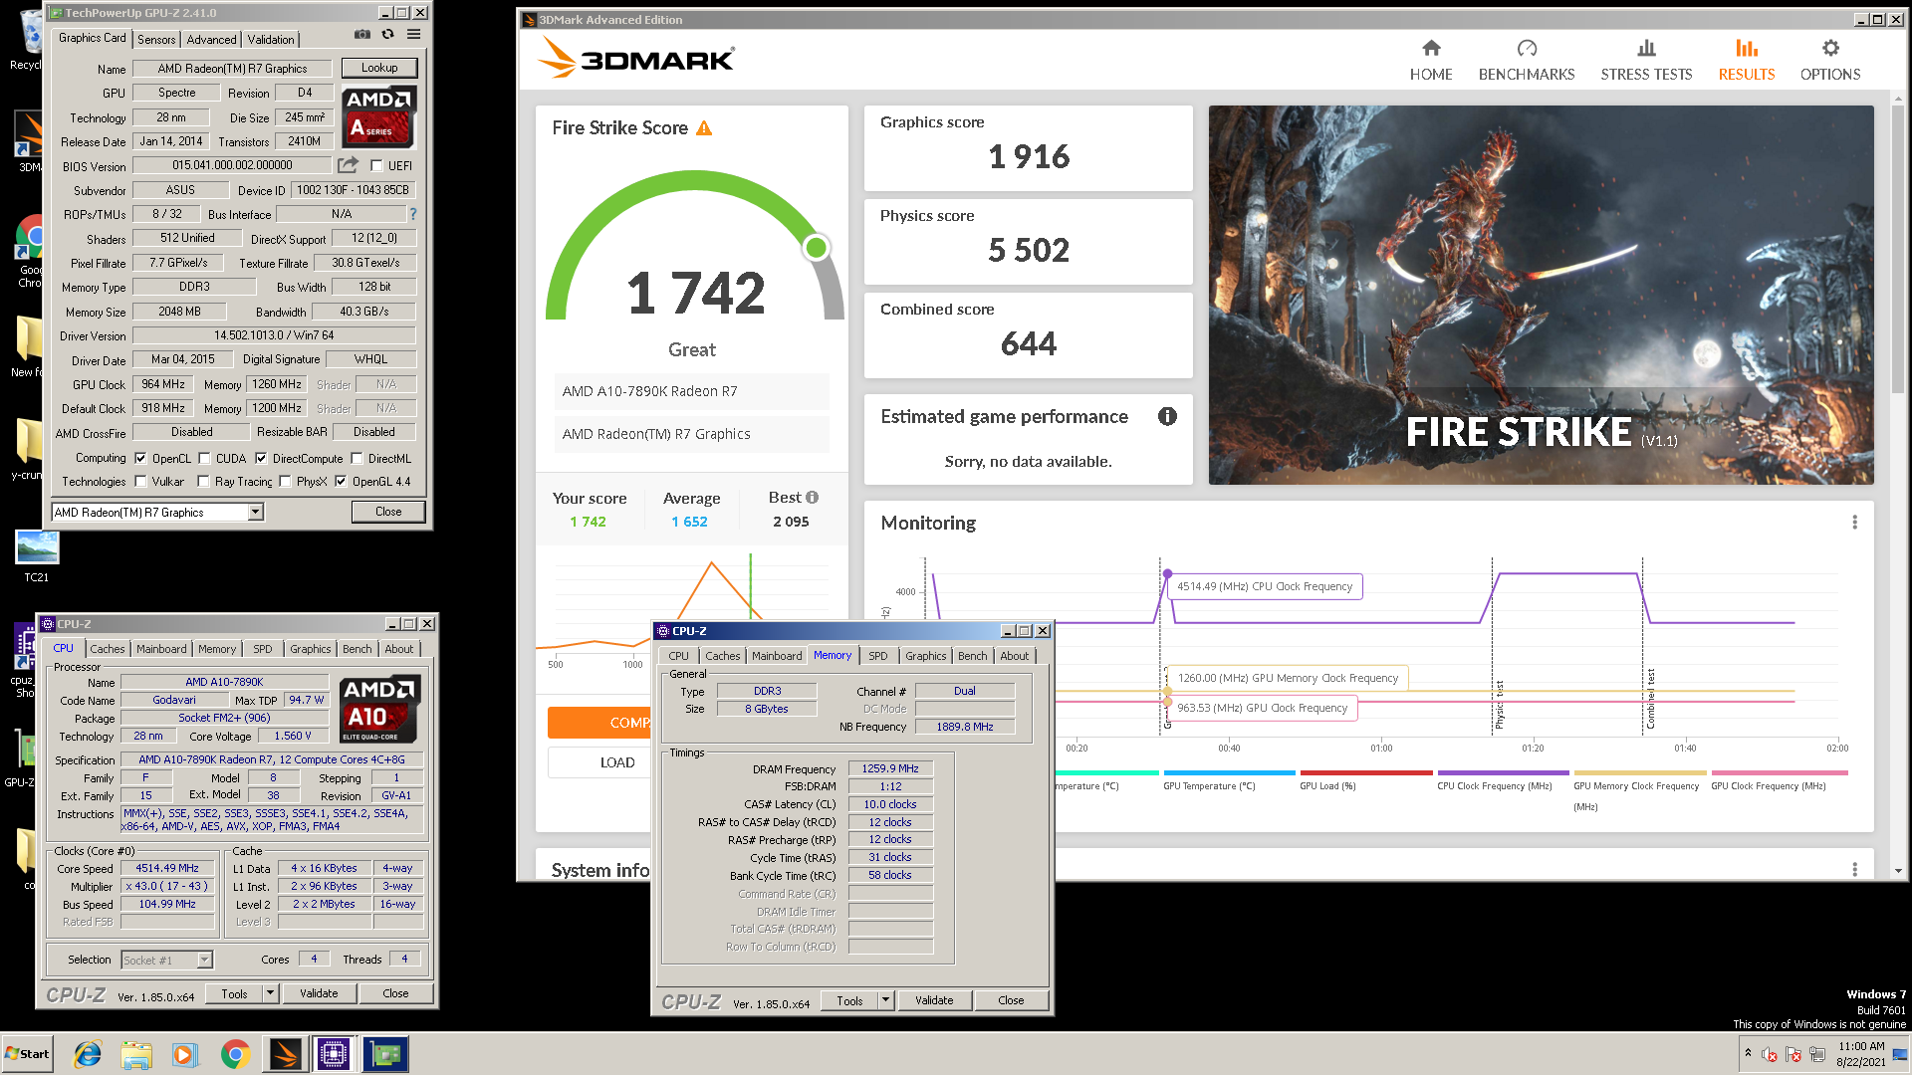
Task: Click the Bus Interface question mark
Action: click(412, 214)
